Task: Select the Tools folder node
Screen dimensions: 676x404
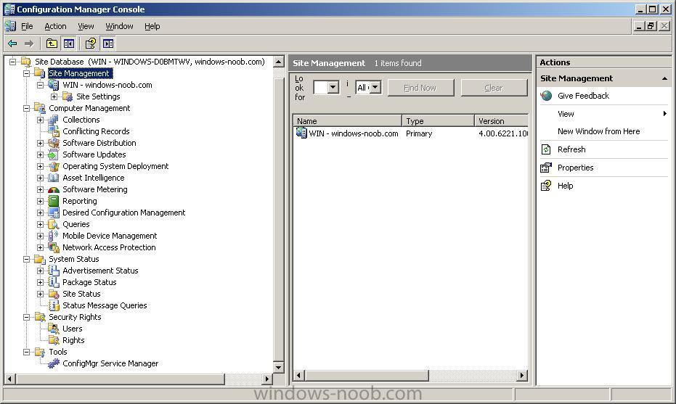Action: click(x=58, y=352)
